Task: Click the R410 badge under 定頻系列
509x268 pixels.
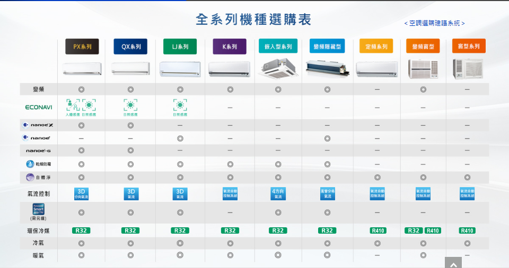Action: click(x=378, y=230)
